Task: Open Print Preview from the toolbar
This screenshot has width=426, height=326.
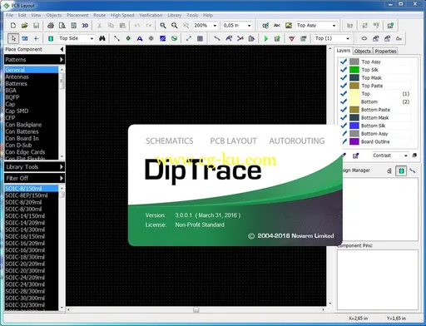Action: 62,26
